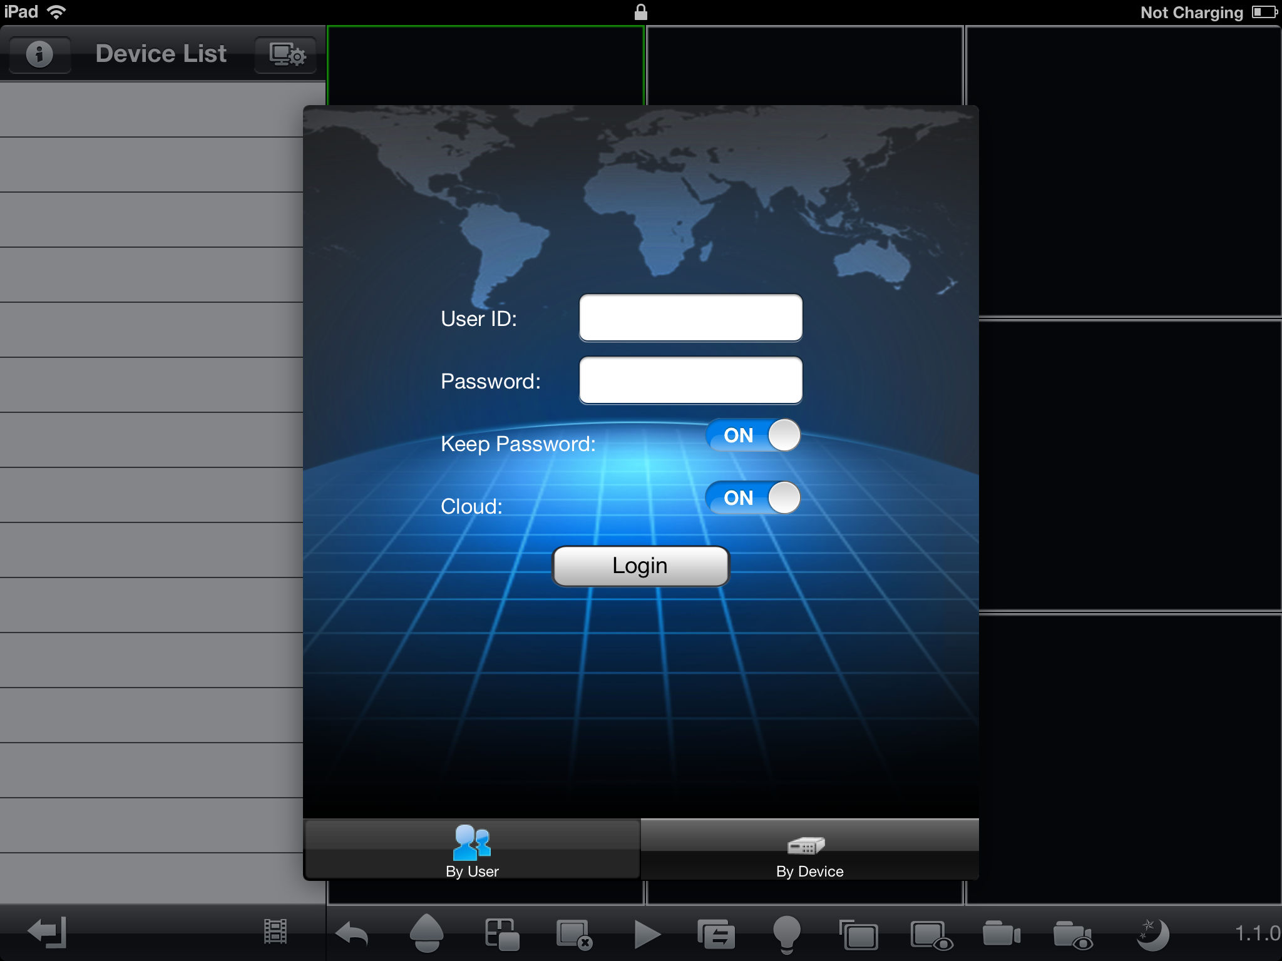Toggle the Keep Password switch
The height and width of the screenshot is (961, 1282).
coord(753,435)
